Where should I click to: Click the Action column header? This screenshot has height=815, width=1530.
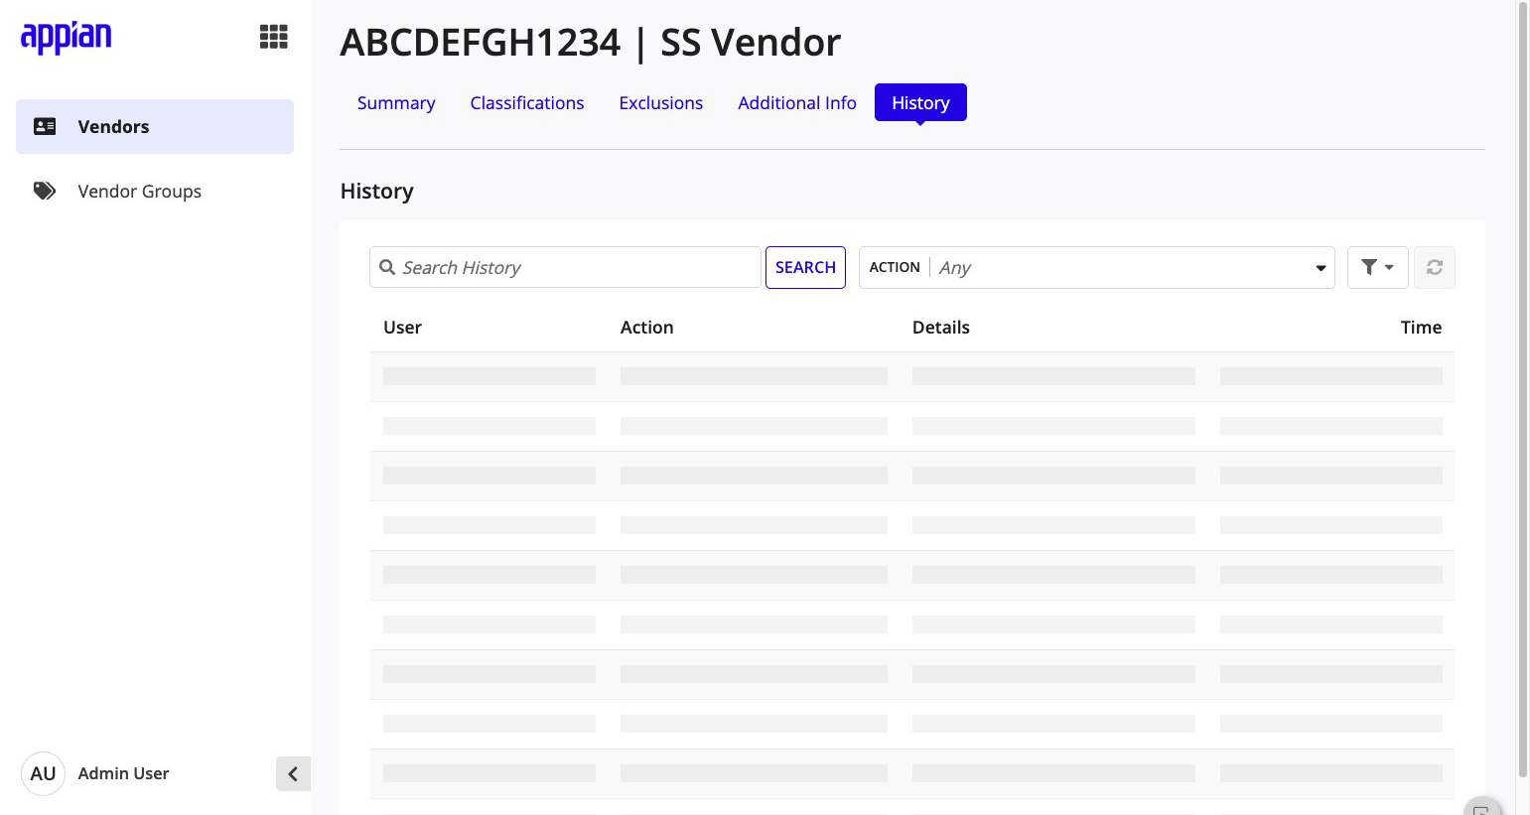pos(646,328)
